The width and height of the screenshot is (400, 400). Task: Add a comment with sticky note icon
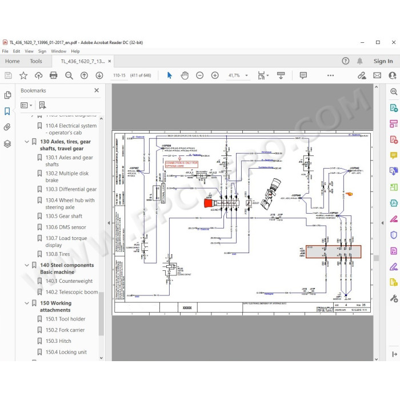tap(303, 75)
